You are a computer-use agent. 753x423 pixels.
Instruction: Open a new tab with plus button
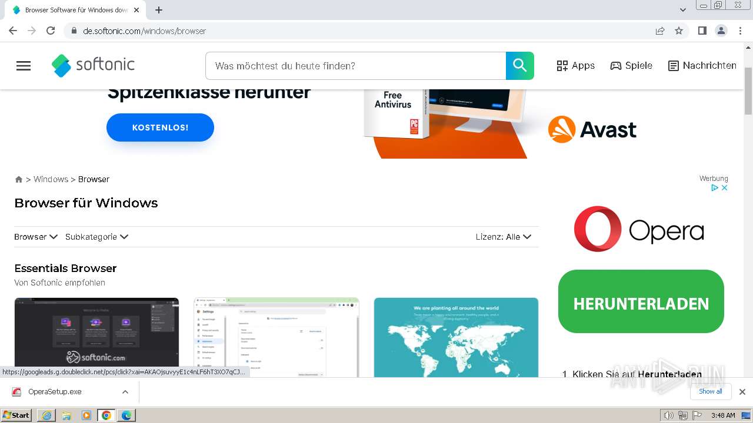(159, 10)
